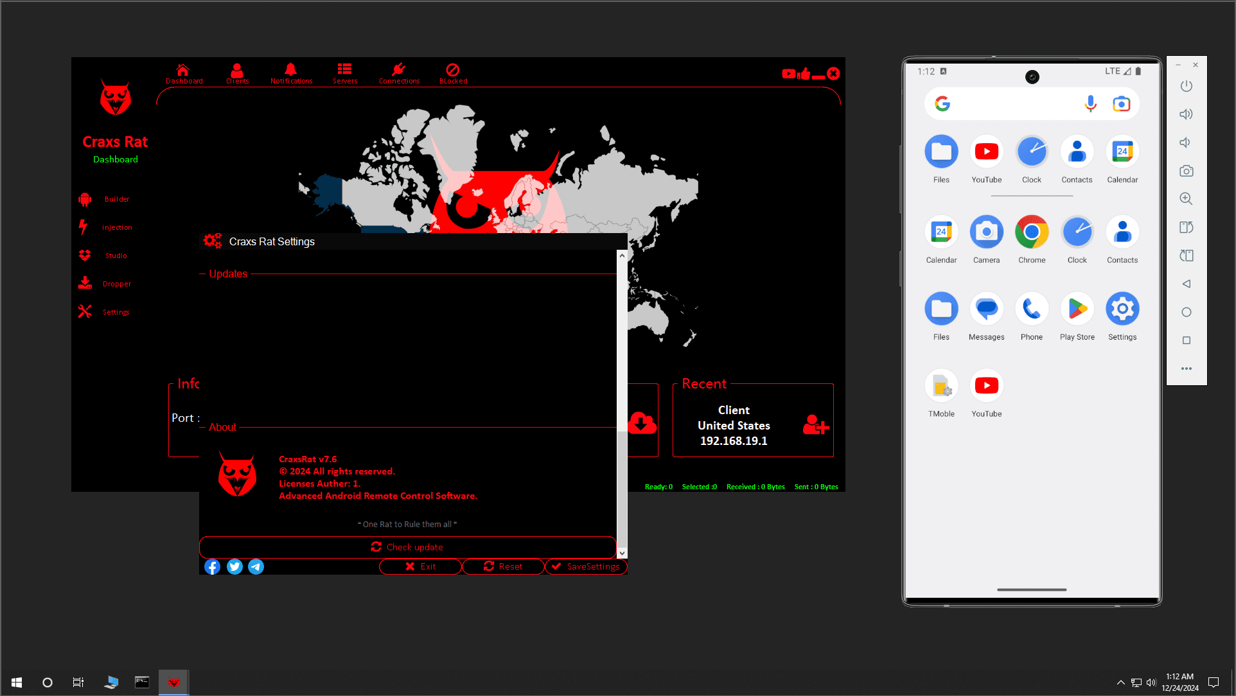Open the Telegram link icon
This screenshot has width=1236, height=696.
[x=256, y=566]
